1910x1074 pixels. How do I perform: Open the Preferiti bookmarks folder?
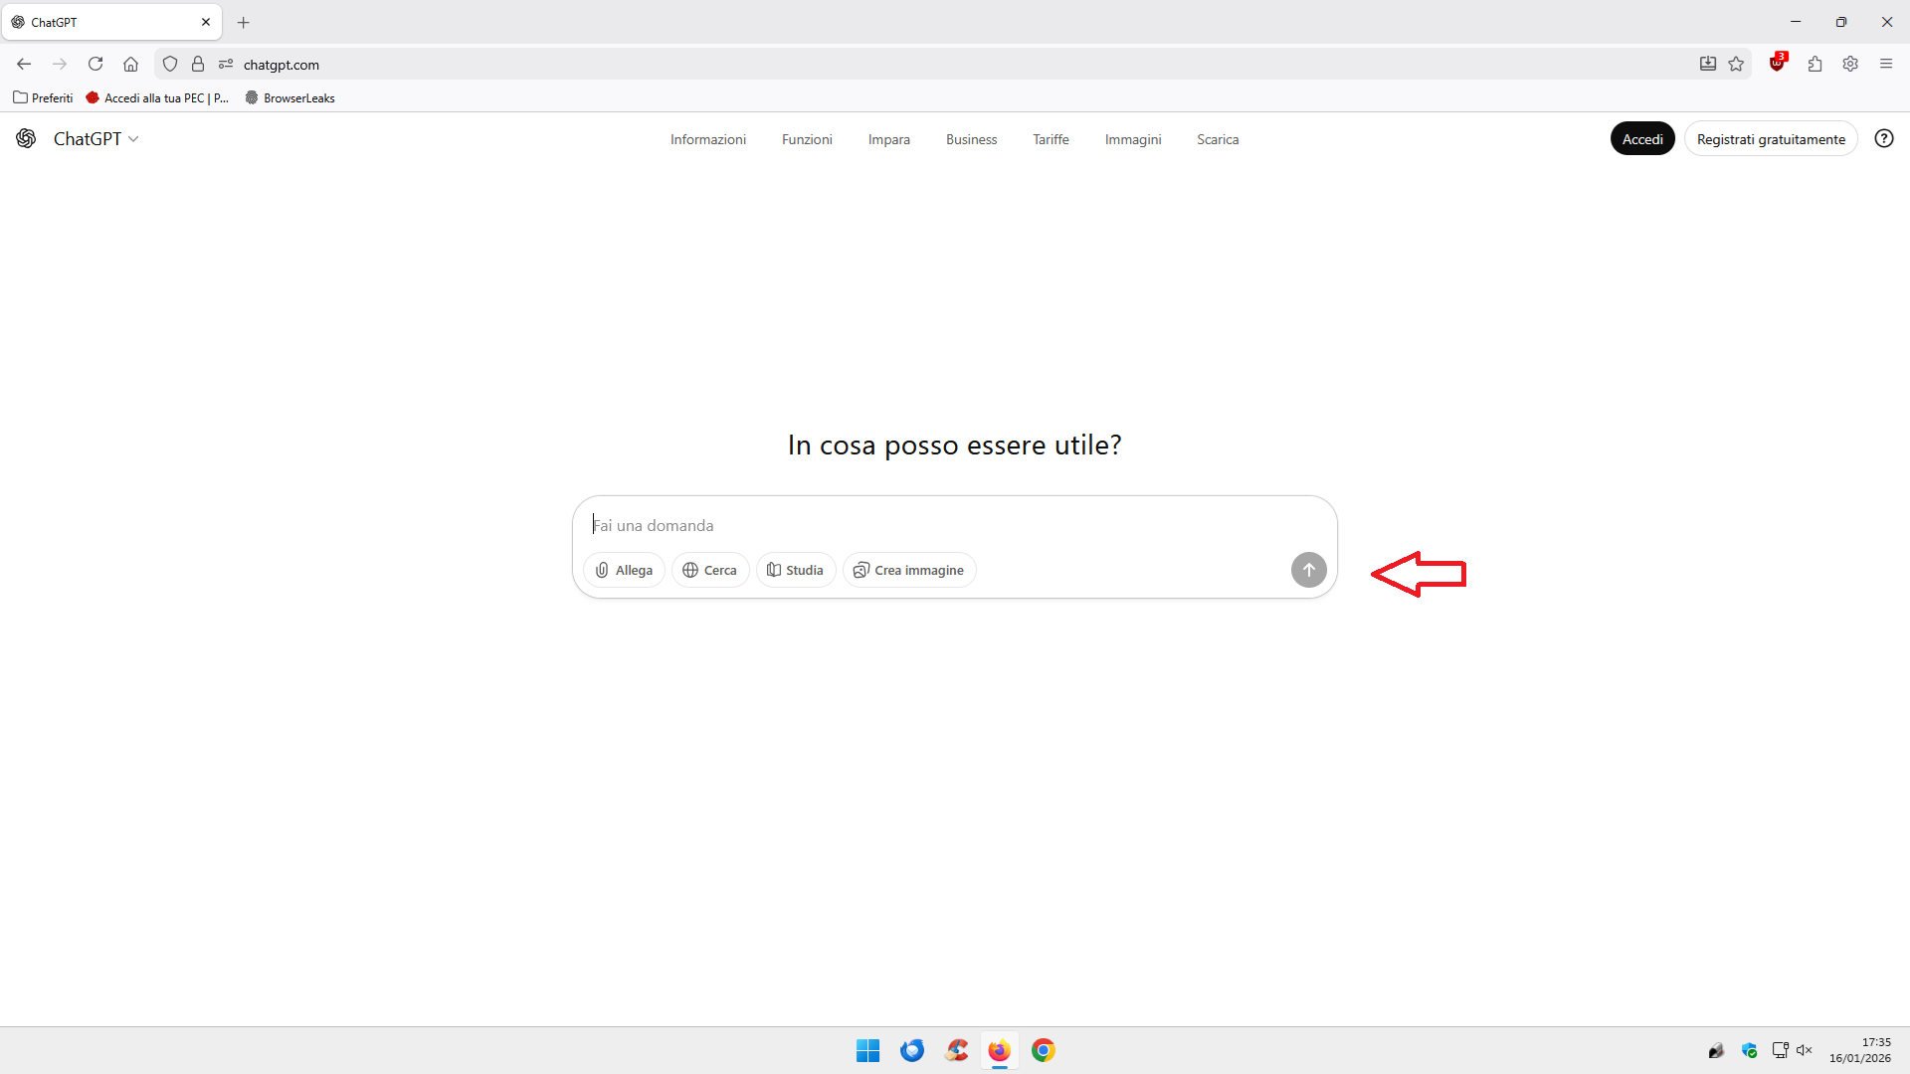[x=43, y=97]
